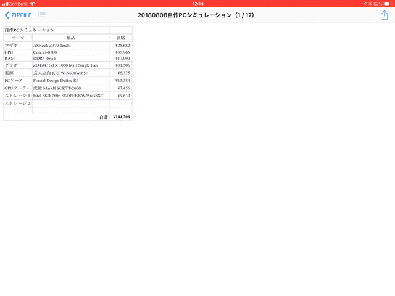This screenshot has width=395, height=296.
Task: Select the CPU row label
Action: click(18, 52)
